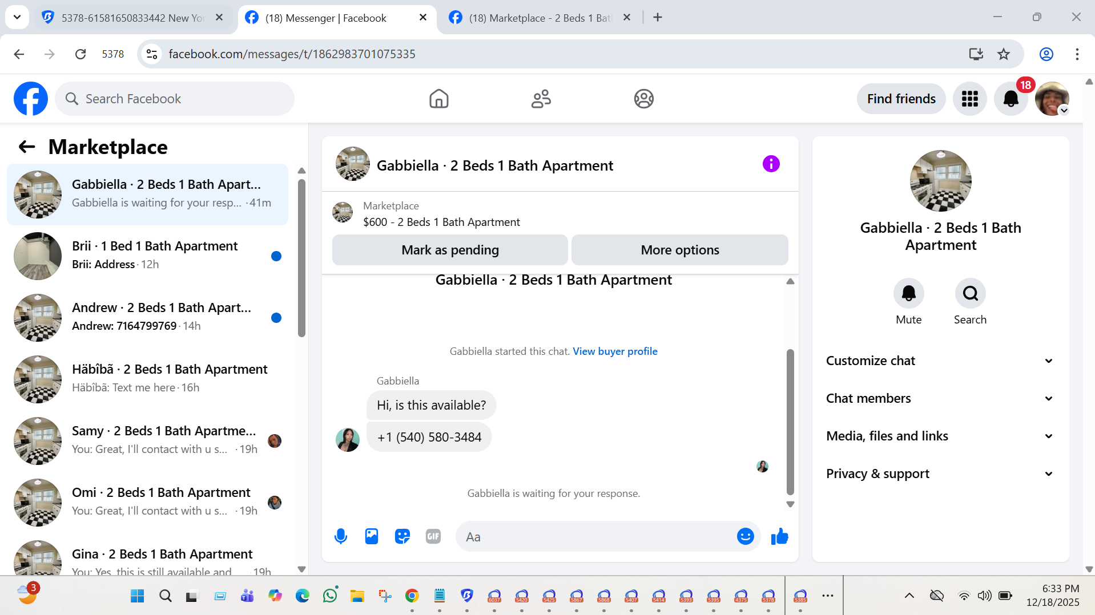Open File Explorer from the taskbar
Screen dimensions: 1095x615
(x=357, y=596)
